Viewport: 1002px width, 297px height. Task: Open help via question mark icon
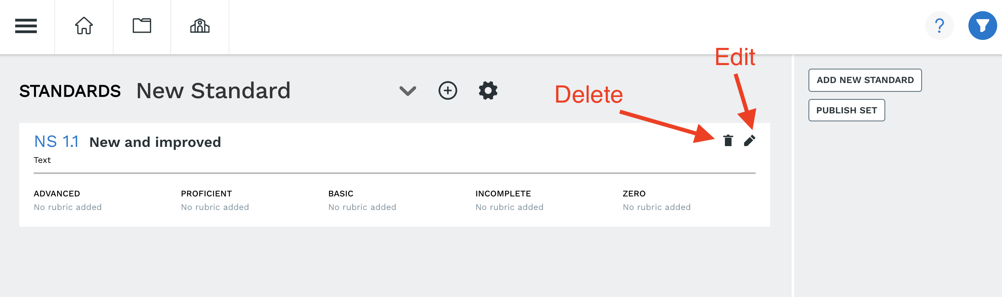[x=939, y=26]
